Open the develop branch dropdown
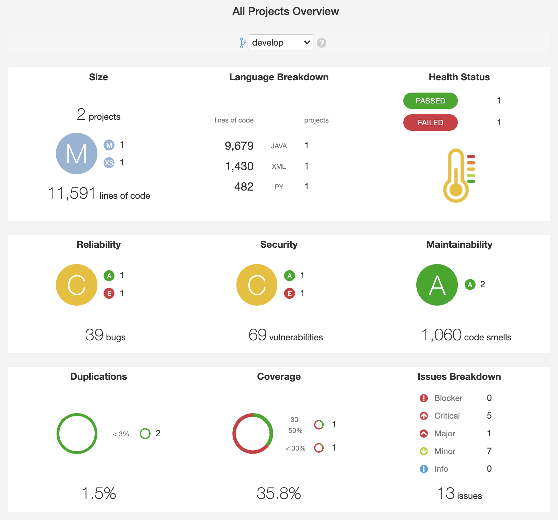The width and height of the screenshot is (558, 520). click(x=281, y=43)
